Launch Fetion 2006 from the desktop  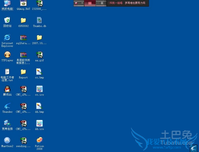(39, 144)
